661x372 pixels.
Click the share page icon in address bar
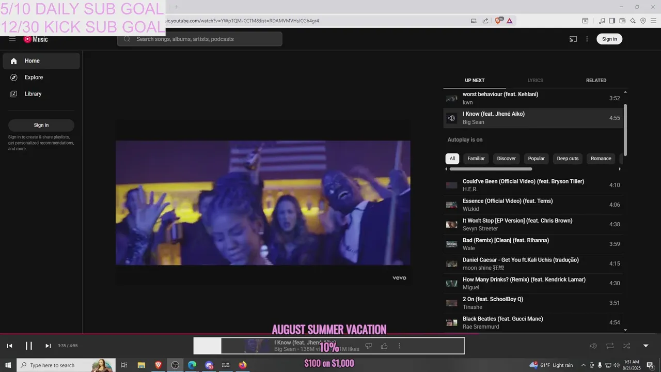(485, 21)
